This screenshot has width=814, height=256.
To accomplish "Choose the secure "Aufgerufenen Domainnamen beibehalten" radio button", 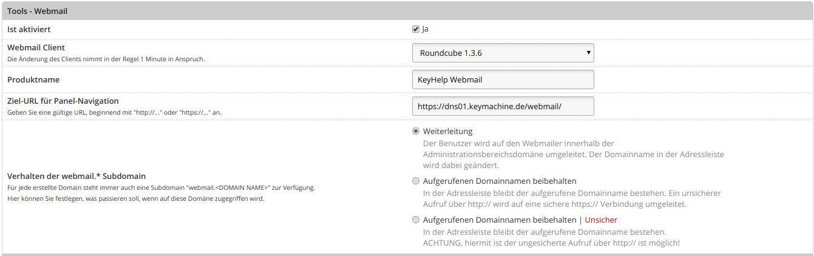I will click(416, 181).
